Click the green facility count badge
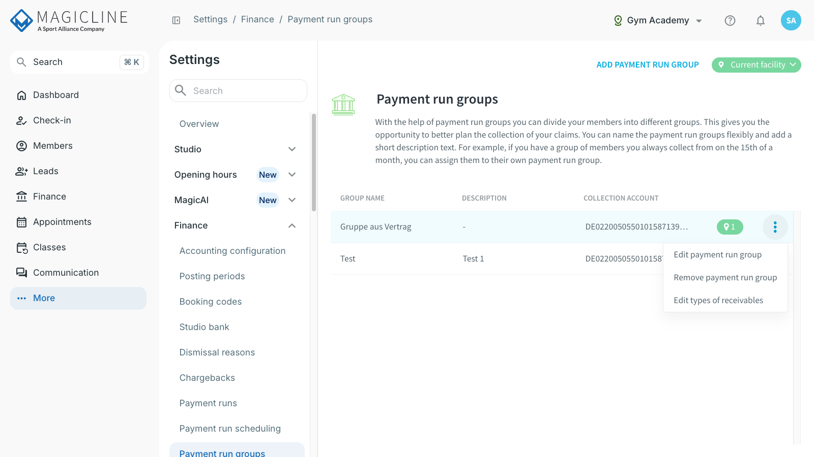 pos(730,227)
